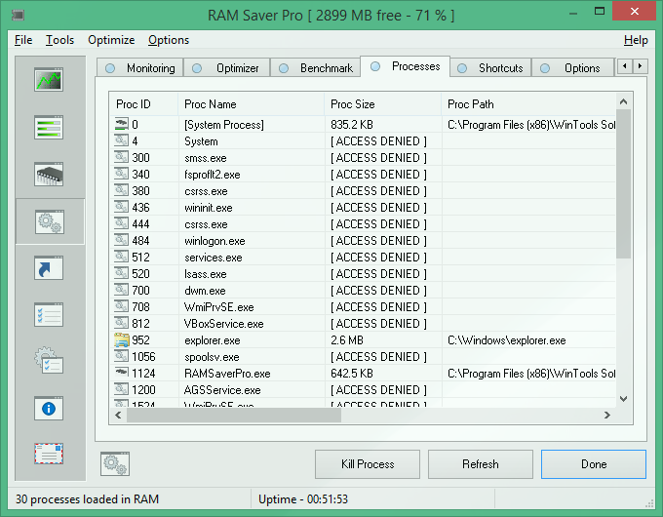
Task: Select the explorer.exe process row
Action: pyautogui.click(x=212, y=340)
